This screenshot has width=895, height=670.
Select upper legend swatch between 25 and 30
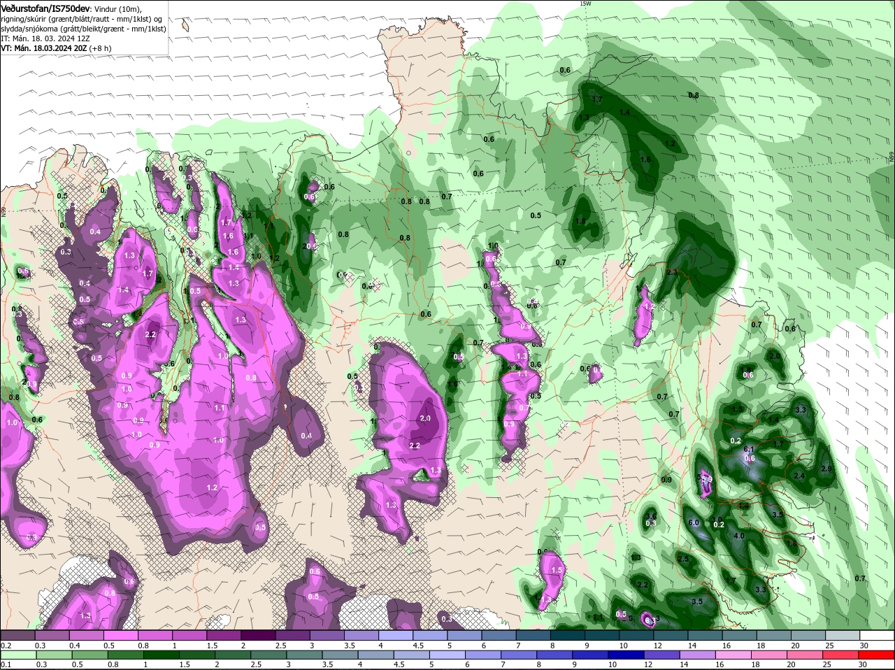pos(843,635)
